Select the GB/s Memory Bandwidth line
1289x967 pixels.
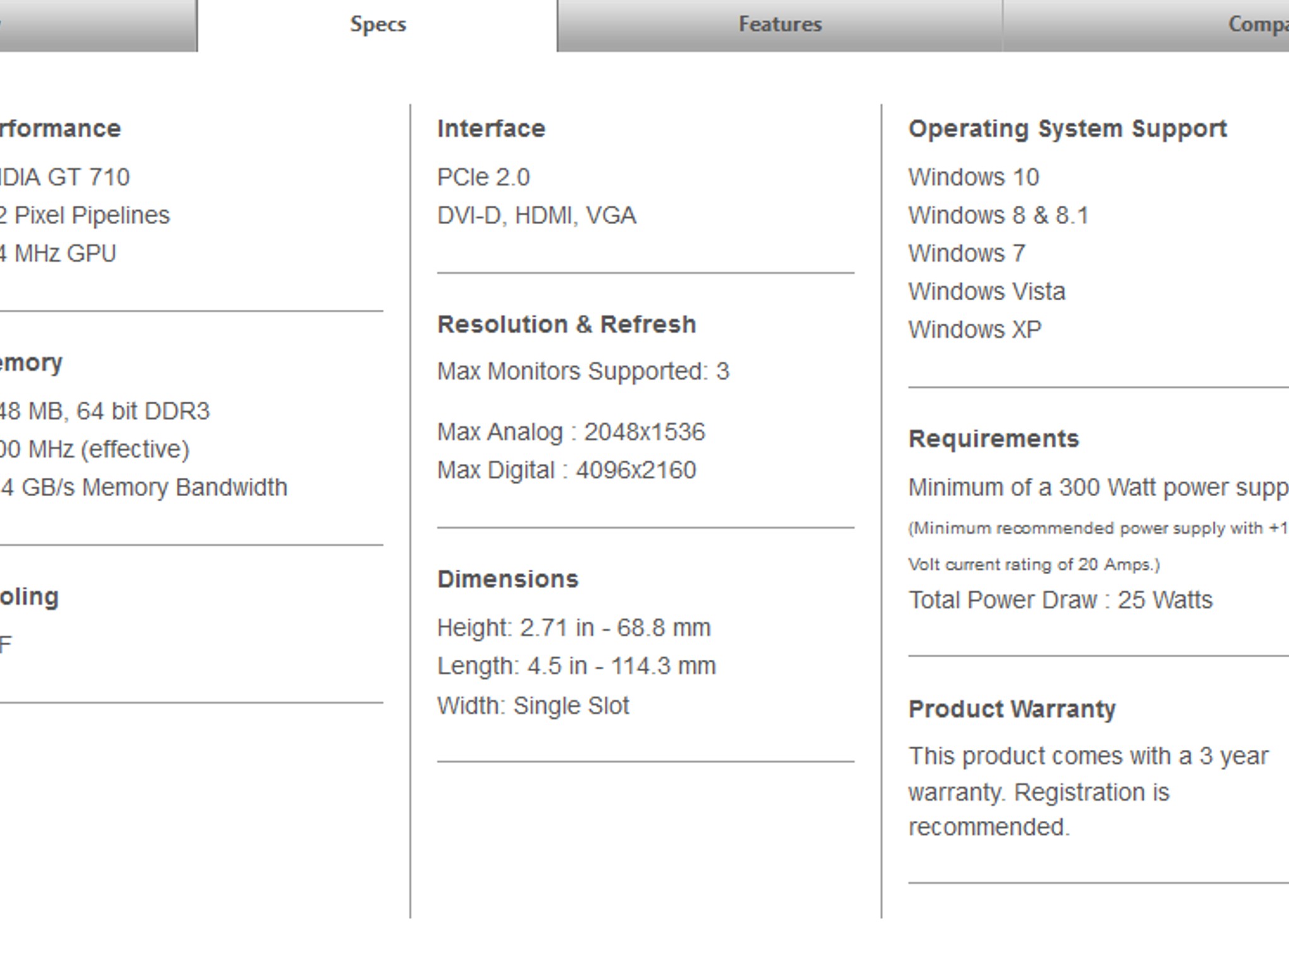[144, 488]
